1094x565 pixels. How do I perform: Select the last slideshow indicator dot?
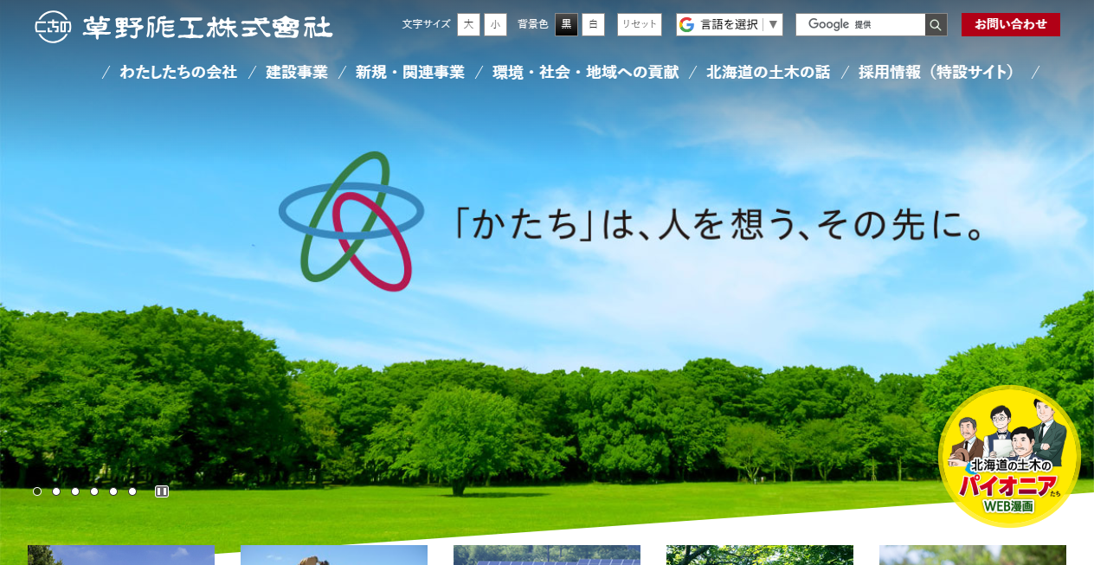(132, 491)
